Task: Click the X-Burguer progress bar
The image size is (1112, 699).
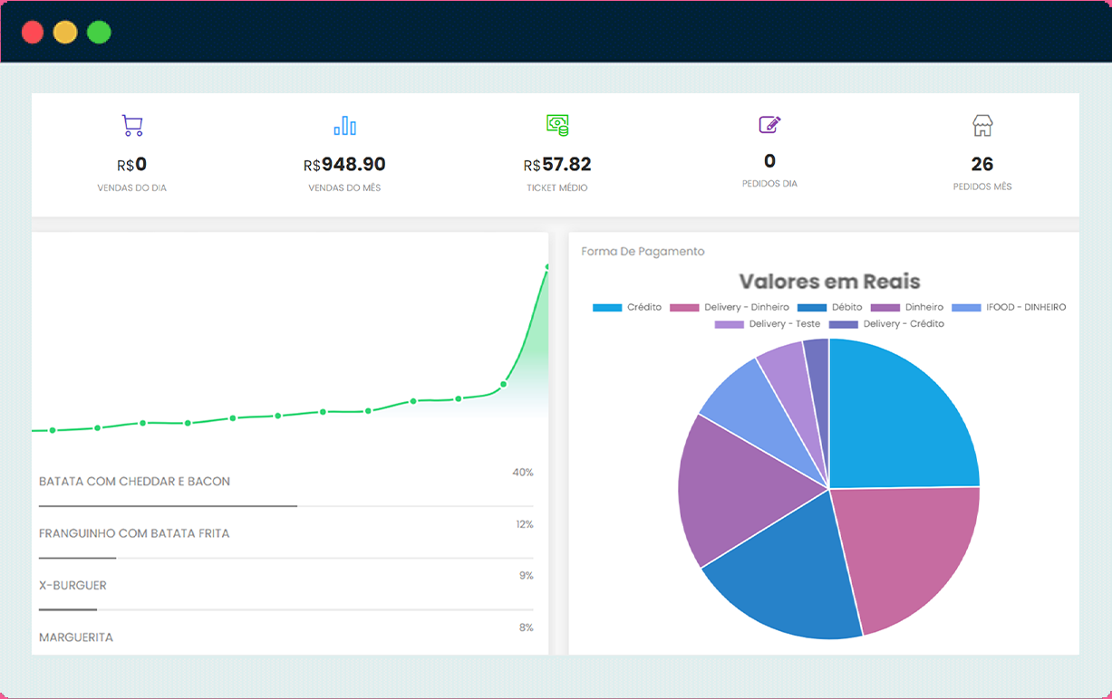Action: point(286,609)
